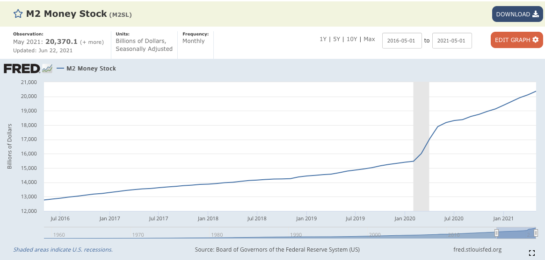The width and height of the screenshot is (545, 260).
Task: Select the 5Y time range
Action: pyautogui.click(x=336, y=39)
